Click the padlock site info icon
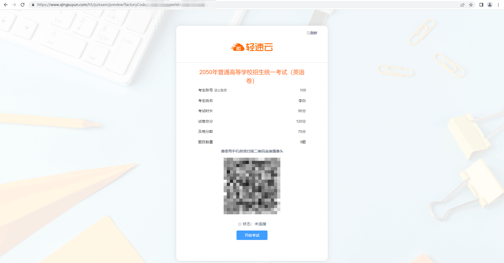 (x=33, y=5)
